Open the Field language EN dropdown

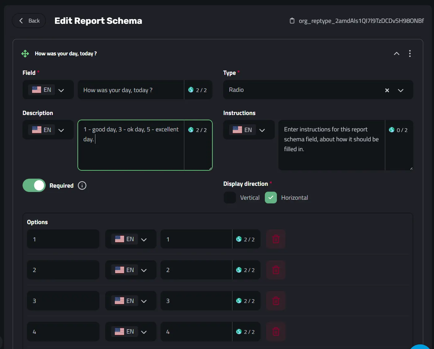48,90
